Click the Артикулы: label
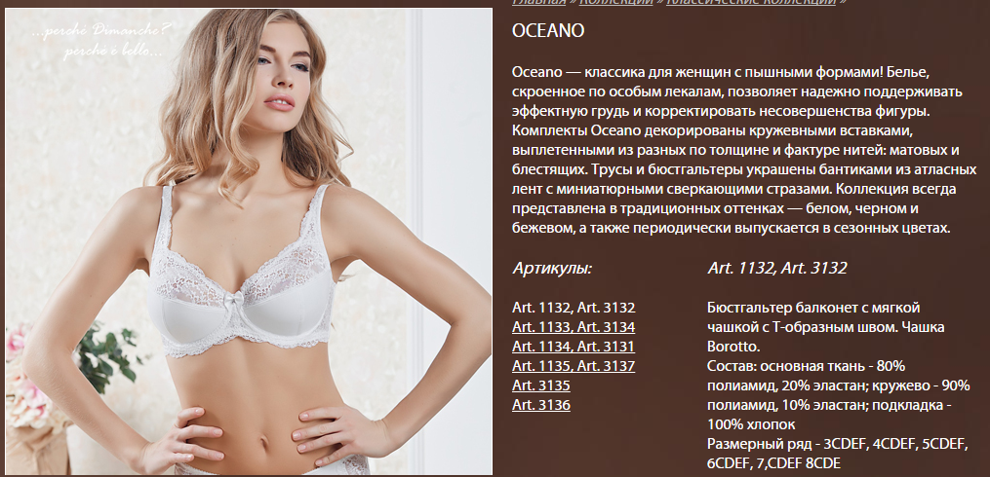This screenshot has height=477, width=990. point(552,269)
